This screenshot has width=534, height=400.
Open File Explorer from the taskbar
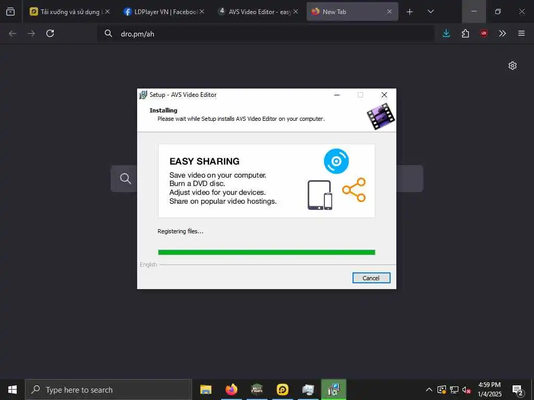coord(205,390)
